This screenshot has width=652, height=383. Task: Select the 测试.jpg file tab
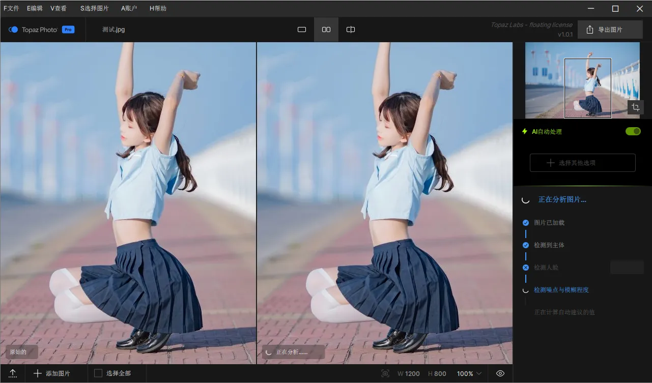point(114,30)
